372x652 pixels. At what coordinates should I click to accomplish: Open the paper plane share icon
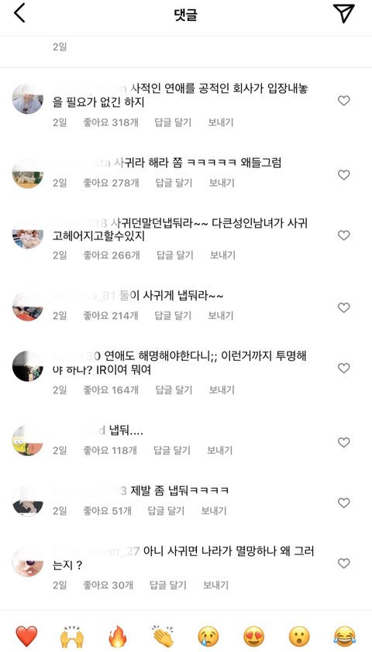[x=343, y=13]
